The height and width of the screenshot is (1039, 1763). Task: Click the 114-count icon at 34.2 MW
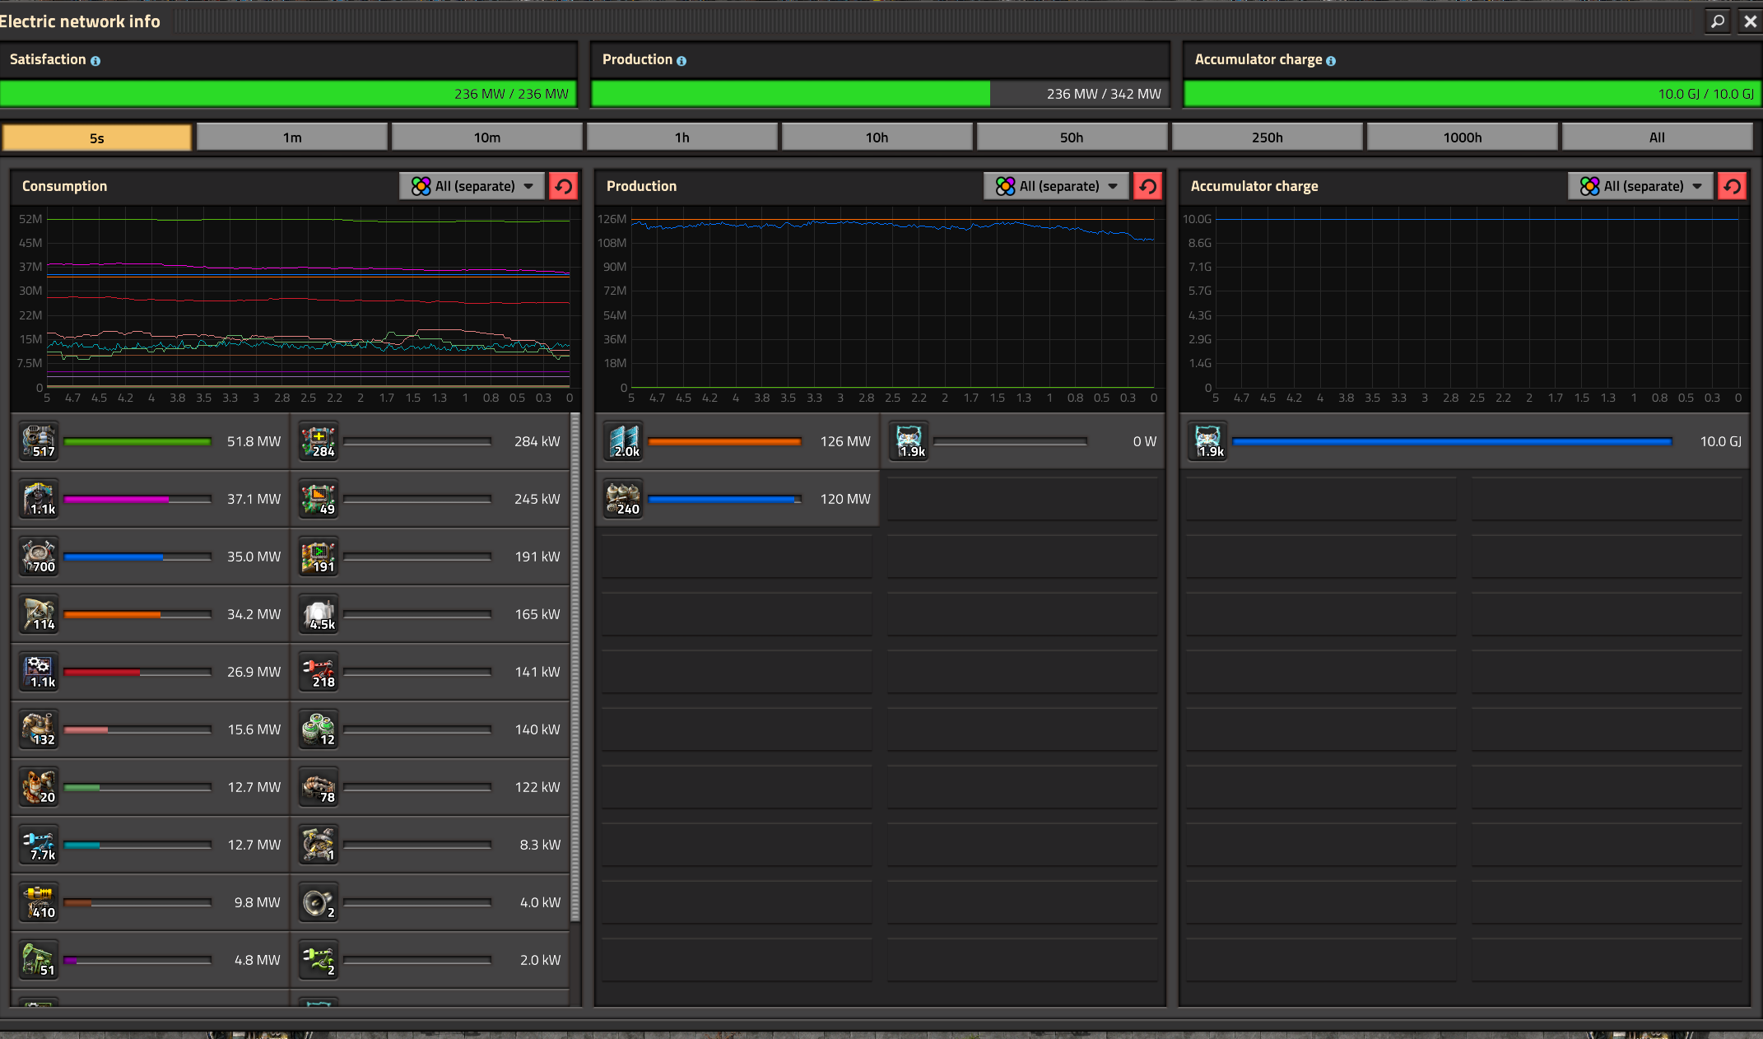point(39,614)
